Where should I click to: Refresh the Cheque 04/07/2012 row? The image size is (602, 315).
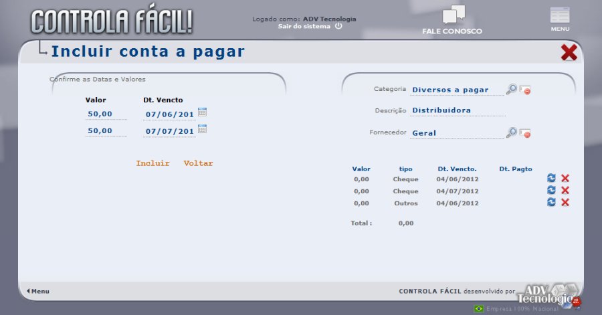click(551, 190)
